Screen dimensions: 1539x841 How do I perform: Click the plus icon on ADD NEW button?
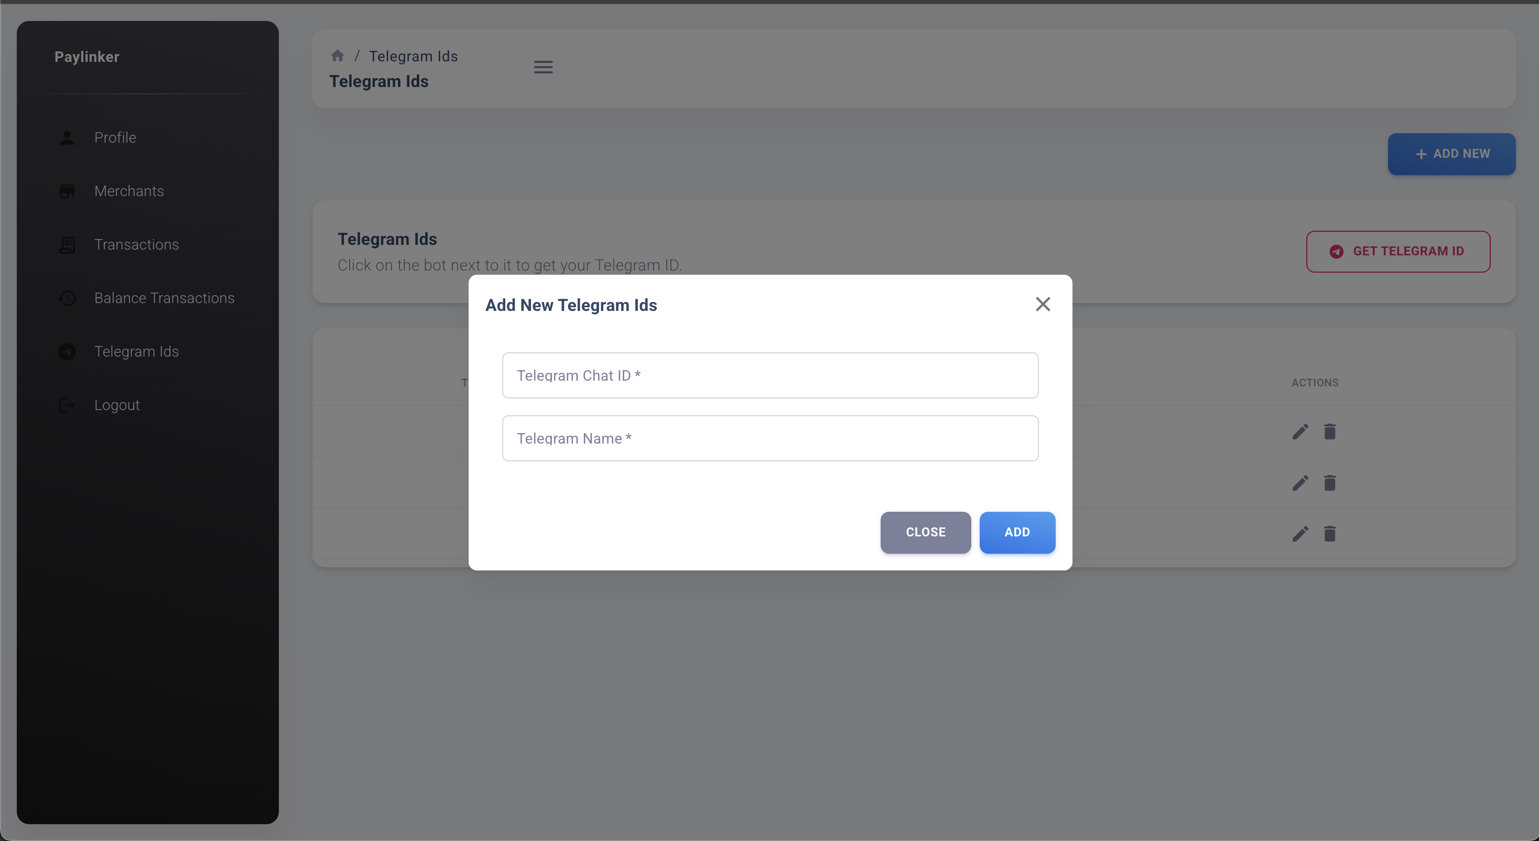coord(1421,154)
